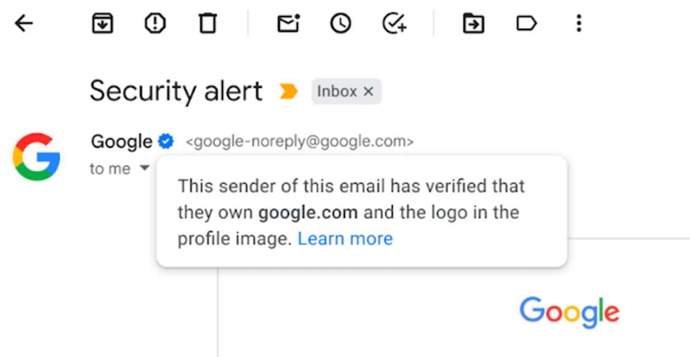Go back to the inbox list
Screen dimensions: 690x357
pos(23,24)
